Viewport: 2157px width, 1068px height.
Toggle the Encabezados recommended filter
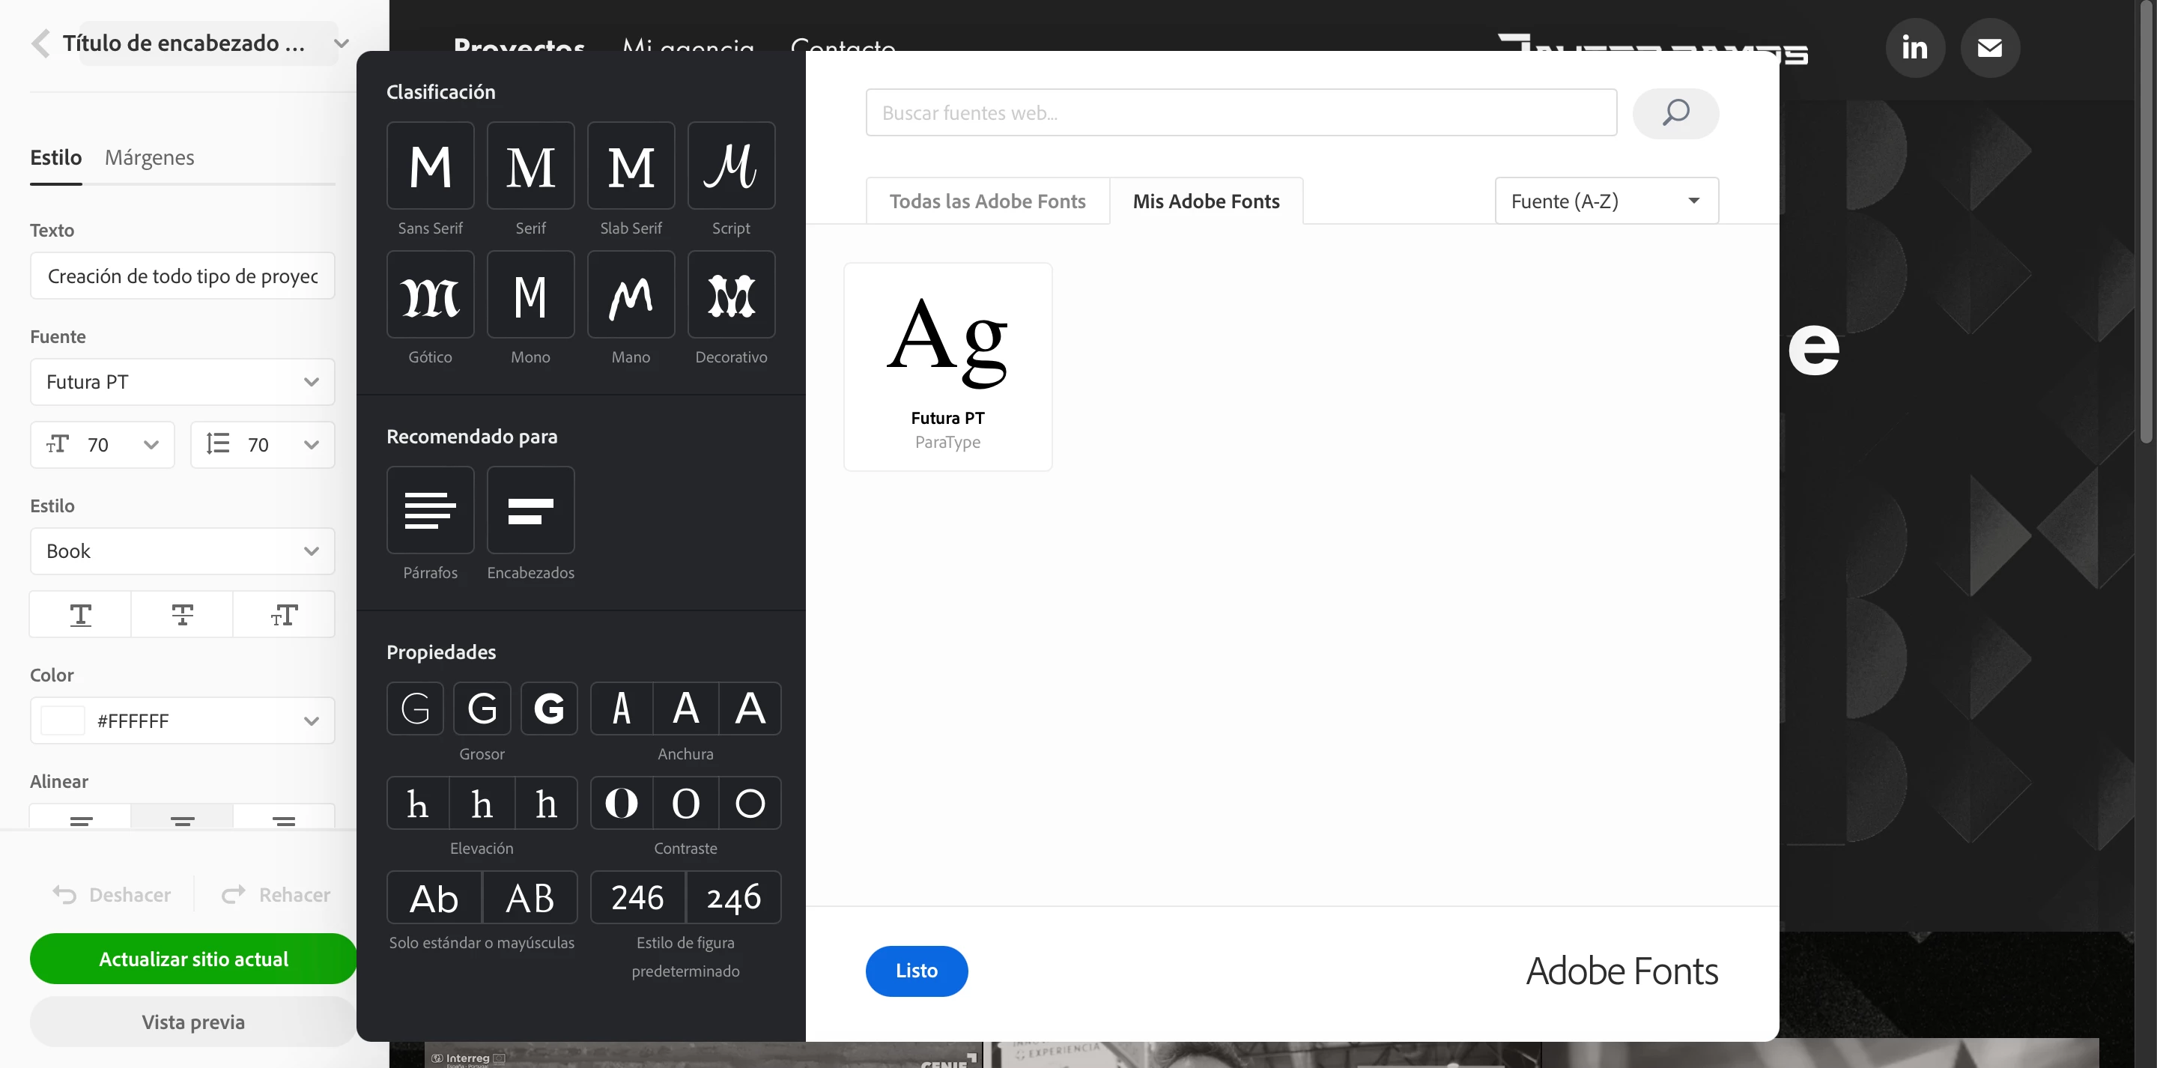(530, 509)
